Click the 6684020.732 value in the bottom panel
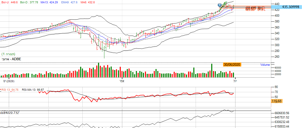This screenshot has width=302, height=128. coord(10,113)
